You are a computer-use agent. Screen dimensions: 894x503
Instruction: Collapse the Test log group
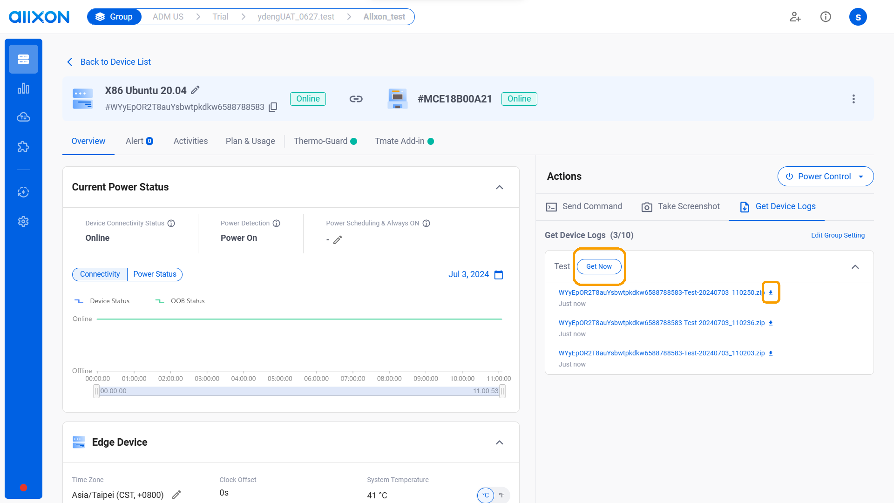[855, 267]
